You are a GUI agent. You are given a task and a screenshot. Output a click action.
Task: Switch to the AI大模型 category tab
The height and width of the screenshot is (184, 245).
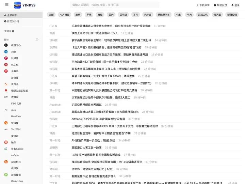(65, 15)
